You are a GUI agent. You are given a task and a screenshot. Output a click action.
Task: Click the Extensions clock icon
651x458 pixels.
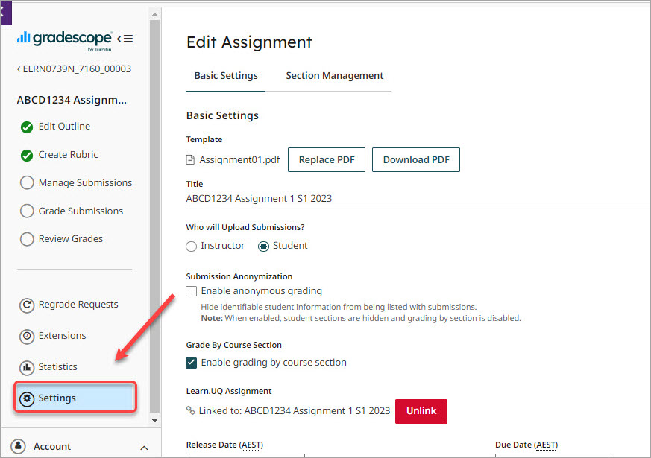pos(27,336)
